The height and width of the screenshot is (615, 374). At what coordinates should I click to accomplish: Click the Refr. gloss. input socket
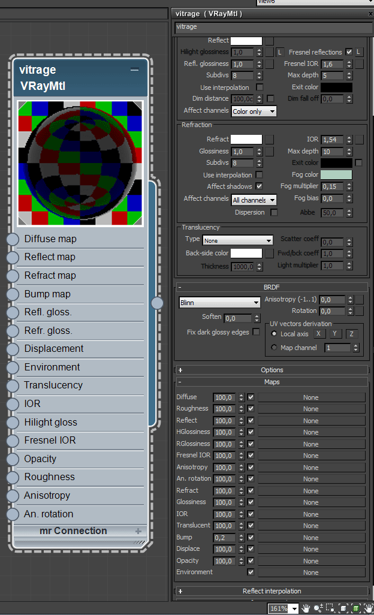point(13,331)
